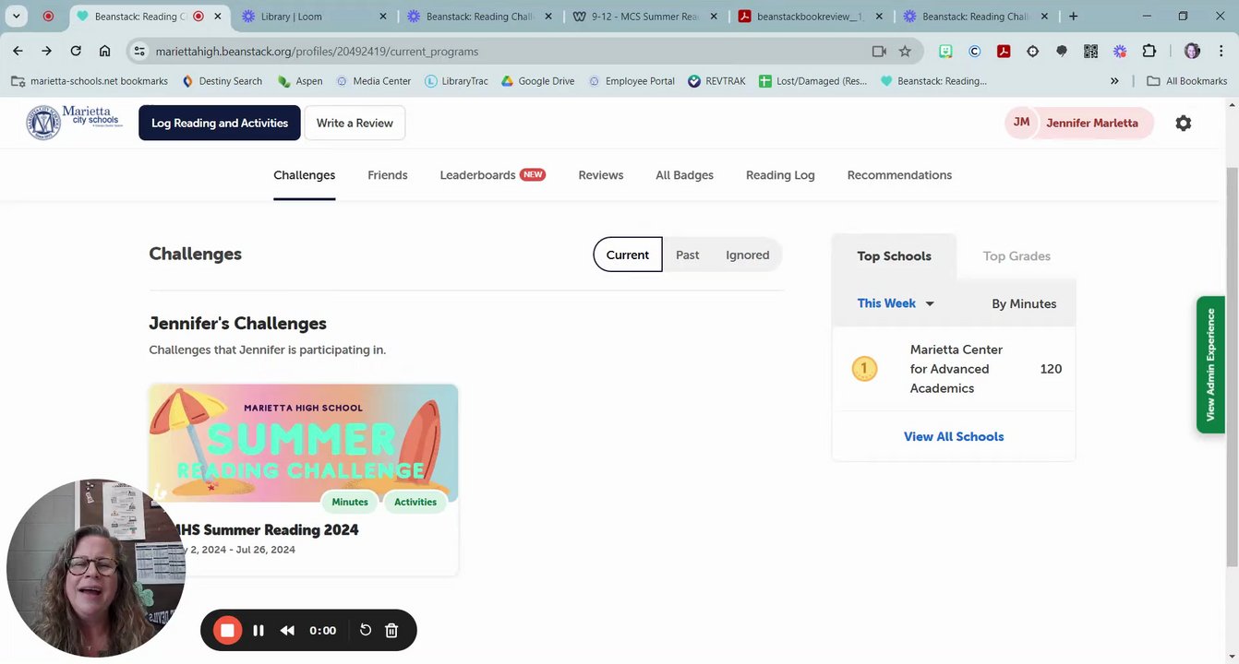This screenshot has height=664, width=1239.
Task: Show the Top Grades leaderboard
Action: pyautogui.click(x=1016, y=256)
